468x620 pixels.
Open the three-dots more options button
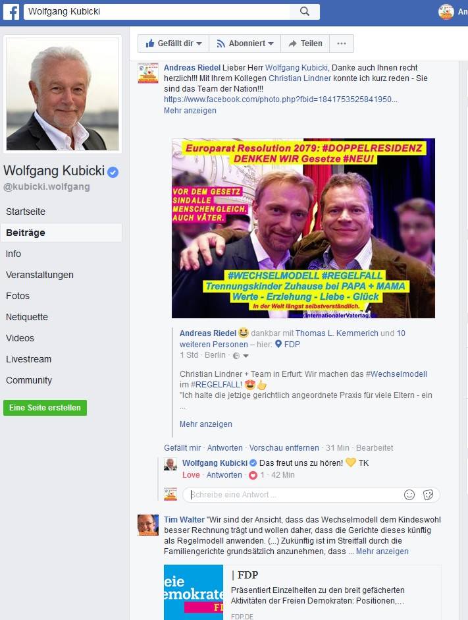[x=342, y=43]
